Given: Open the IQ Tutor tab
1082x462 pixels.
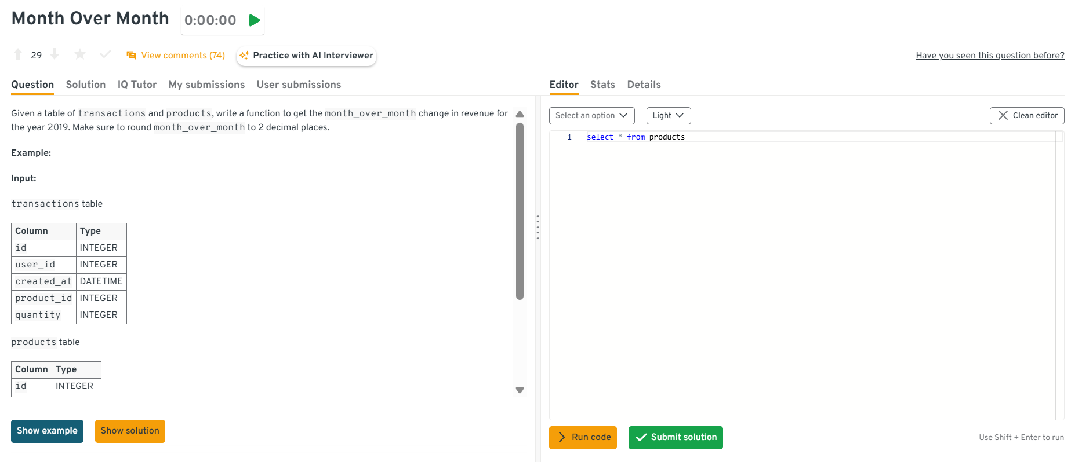Looking at the screenshot, I should [x=137, y=85].
